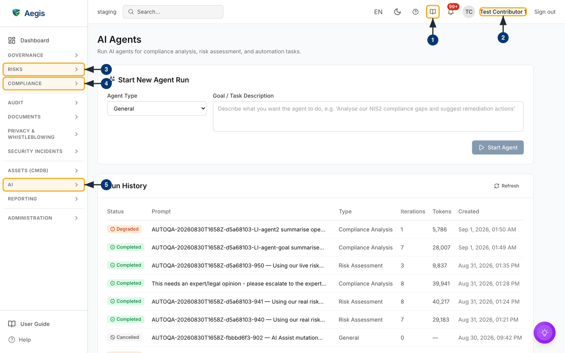Click the Prompt column header
This screenshot has height=353, width=565.
[x=161, y=211]
